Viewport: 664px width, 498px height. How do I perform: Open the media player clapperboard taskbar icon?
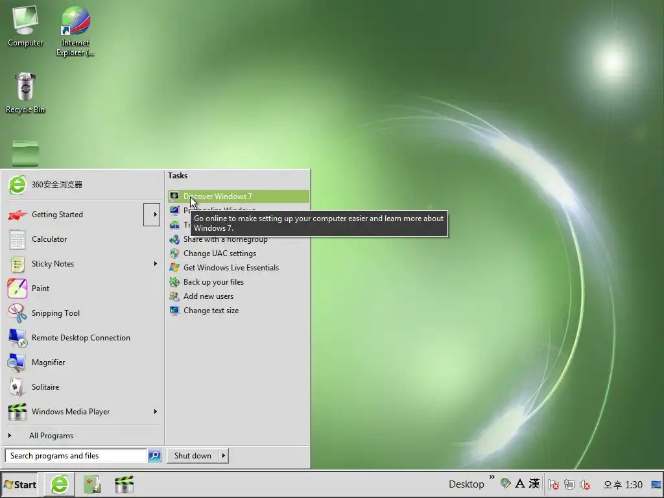pyautogui.click(x=124, y=484)
